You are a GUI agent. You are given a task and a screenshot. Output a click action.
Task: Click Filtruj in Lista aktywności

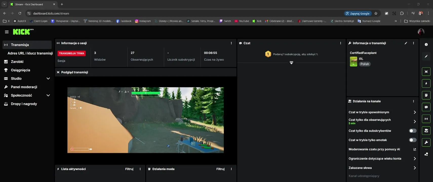[129, 169]
